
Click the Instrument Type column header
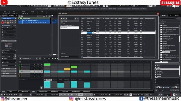coord(149,19)
